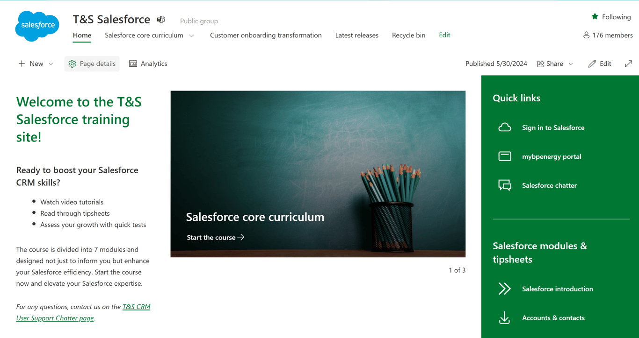Click the cloud icon for Salesforce sign-in
This screenshot has height=338, width=639.
[x=505, y=127]
